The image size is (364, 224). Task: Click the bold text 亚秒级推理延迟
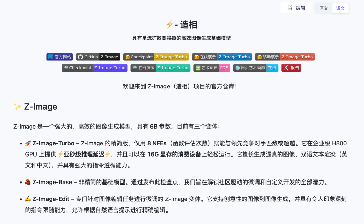tap(84, 154)
